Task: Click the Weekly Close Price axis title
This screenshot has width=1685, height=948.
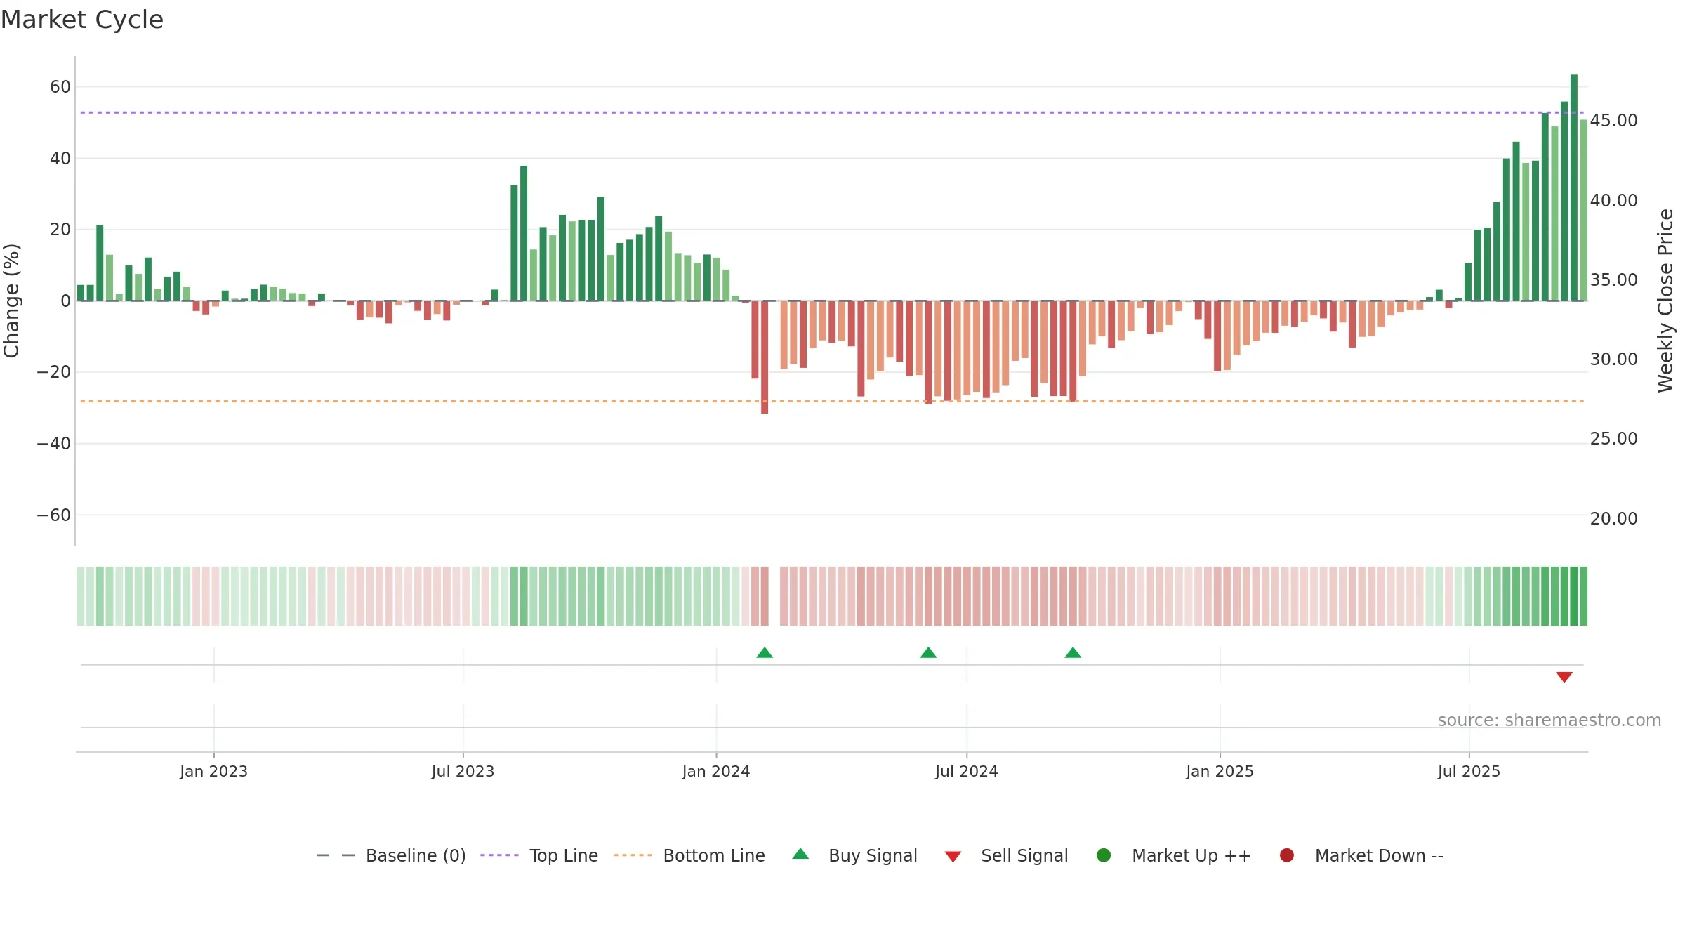Action: point(1665,301)
